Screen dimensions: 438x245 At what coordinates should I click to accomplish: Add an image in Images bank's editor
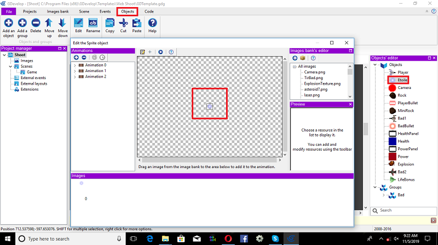(x=295, y=58)
